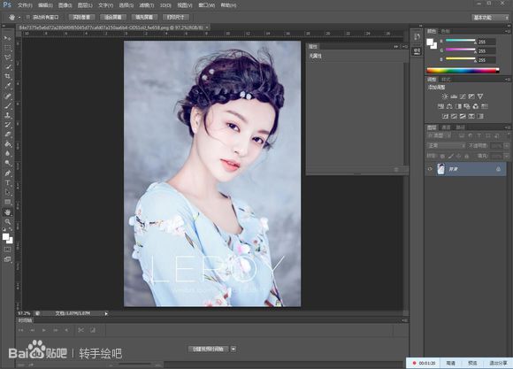This screenshot has height=369, width=513.
Task: Select the Type tool
Action: click(x=8, y=182)
